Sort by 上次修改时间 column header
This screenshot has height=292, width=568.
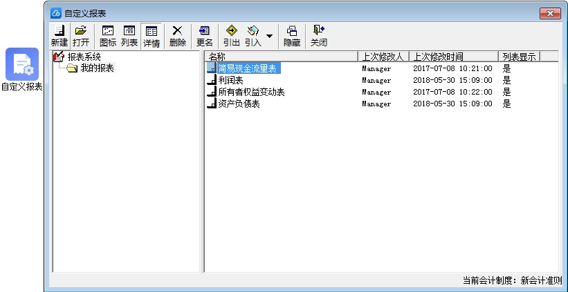(454, 57)
